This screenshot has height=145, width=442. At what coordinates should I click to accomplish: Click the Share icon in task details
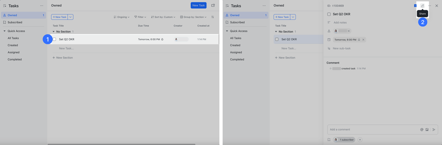(422, 6)
